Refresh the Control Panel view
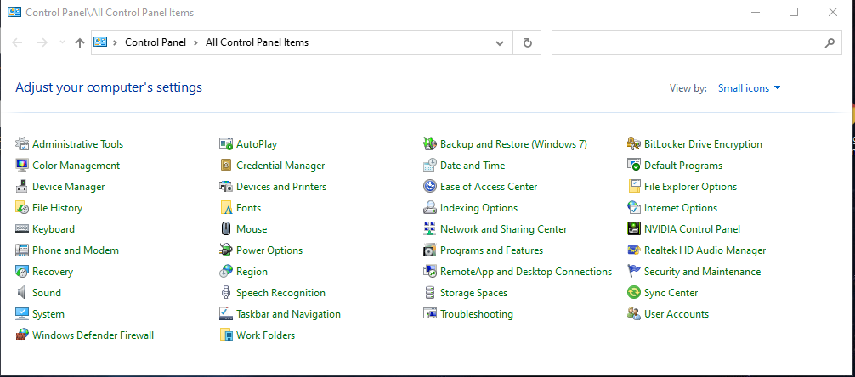The height and width of the screenshot is (377, 855). pos(528,42)
